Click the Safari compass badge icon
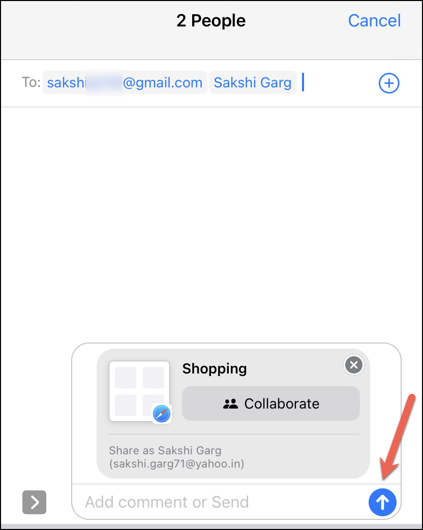 point(162,414)
